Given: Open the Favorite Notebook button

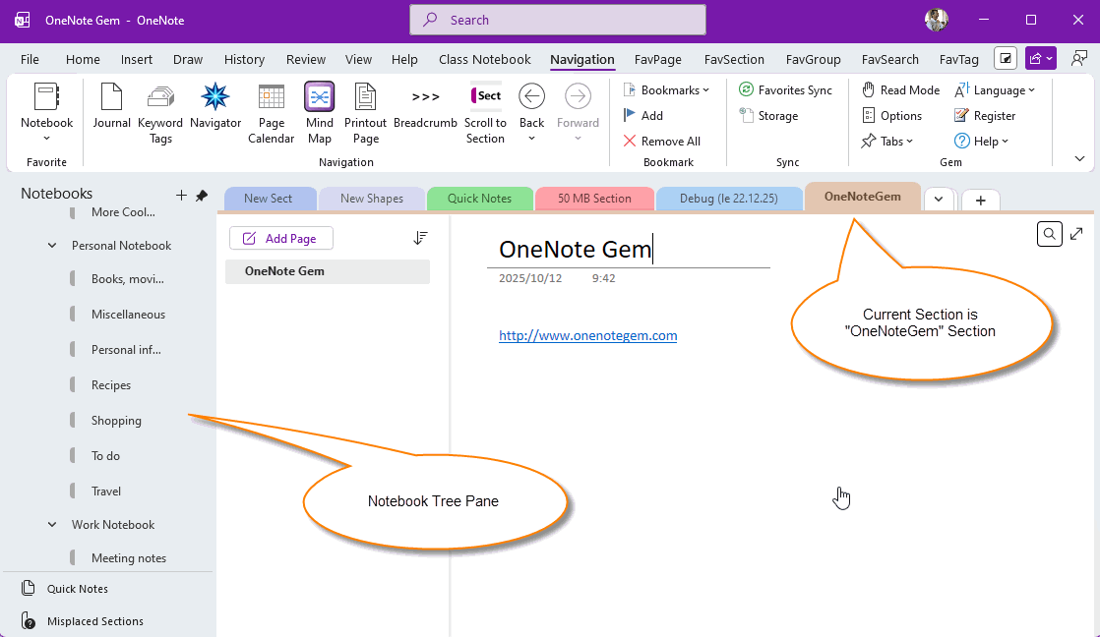Looking at the screenshot, I should tap(47, 112).
